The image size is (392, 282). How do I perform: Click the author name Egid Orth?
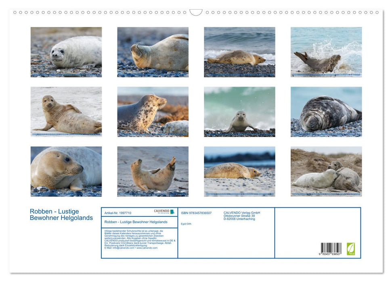[187, 224]
